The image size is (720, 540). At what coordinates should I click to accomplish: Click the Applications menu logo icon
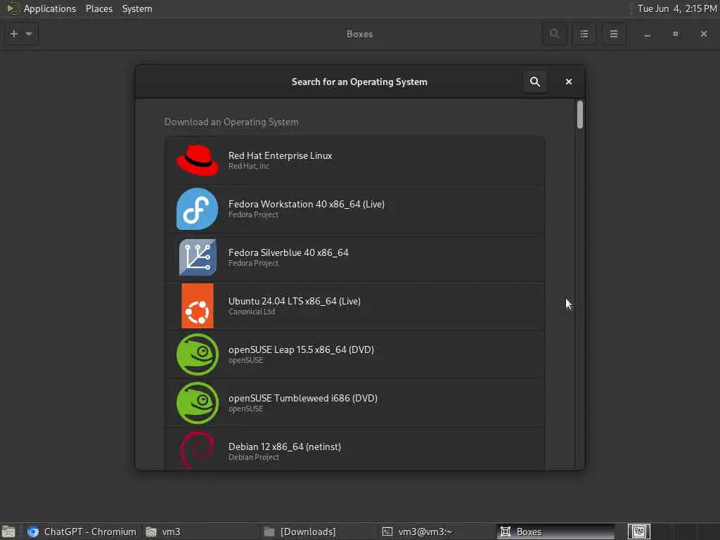(13, 8)
